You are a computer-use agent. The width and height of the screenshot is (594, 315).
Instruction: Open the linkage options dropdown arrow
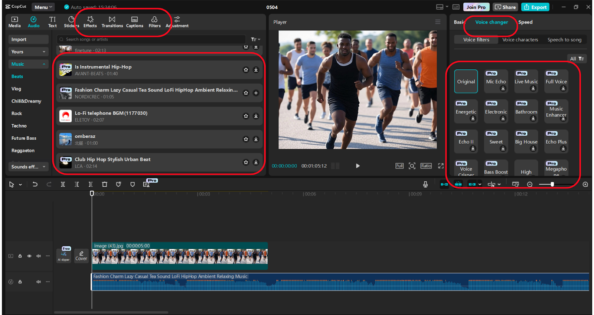(x=480, y=184)
